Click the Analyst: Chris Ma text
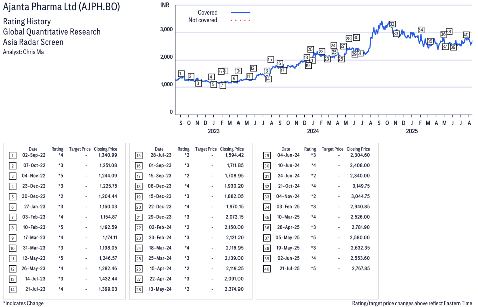 [x=23, y=52]
